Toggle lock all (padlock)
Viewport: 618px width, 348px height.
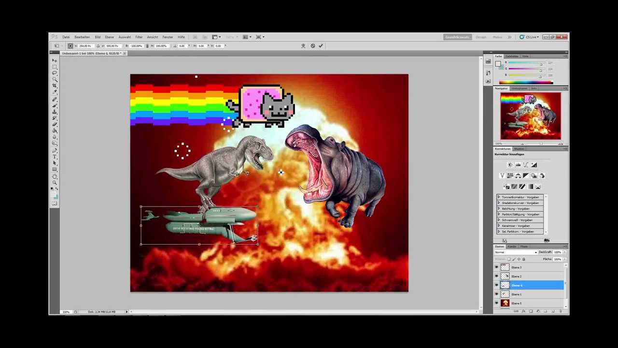coord(523,259)
